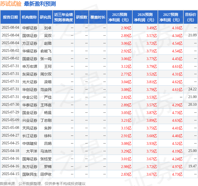Screen dimensions: 198x186
Task: Select the 机构简称 column header
Action: [x=29, y=17]
